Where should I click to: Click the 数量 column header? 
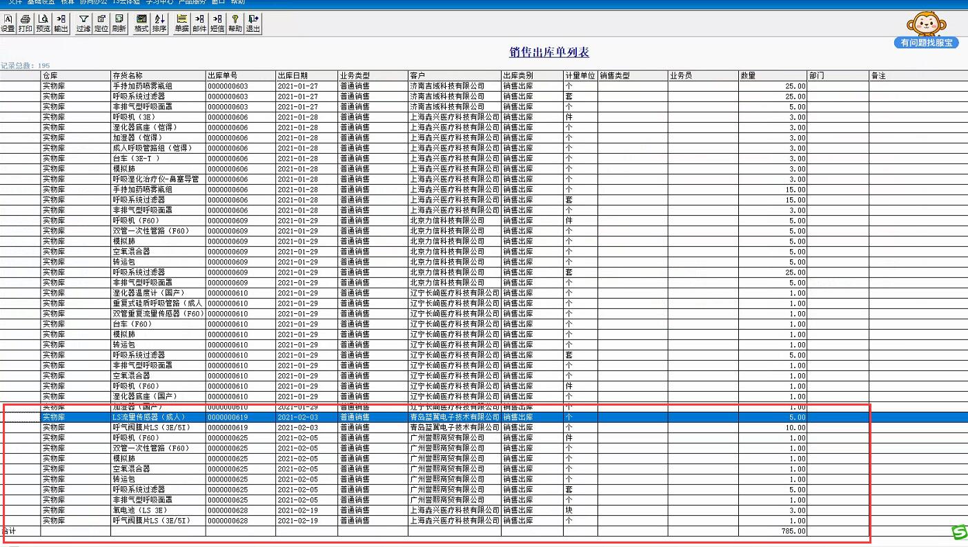click(773, 75)
